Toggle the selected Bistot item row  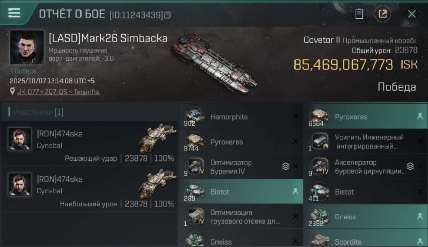241,192
